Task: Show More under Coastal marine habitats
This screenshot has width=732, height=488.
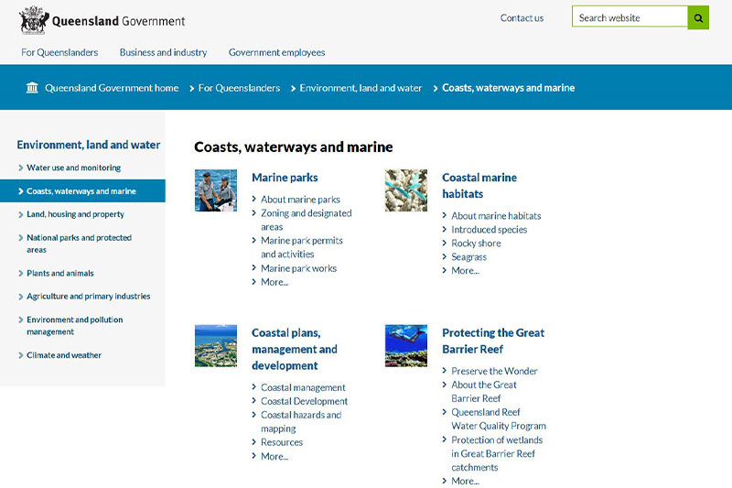Action: click(465, 270)
